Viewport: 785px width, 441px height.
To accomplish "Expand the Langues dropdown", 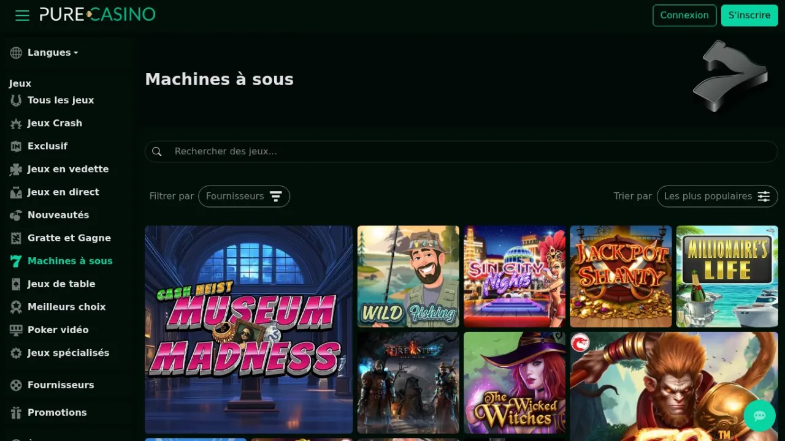I will tap(53, 53).
